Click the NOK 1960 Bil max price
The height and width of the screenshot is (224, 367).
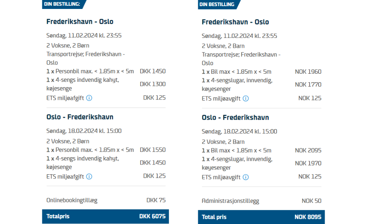point(308,72)
